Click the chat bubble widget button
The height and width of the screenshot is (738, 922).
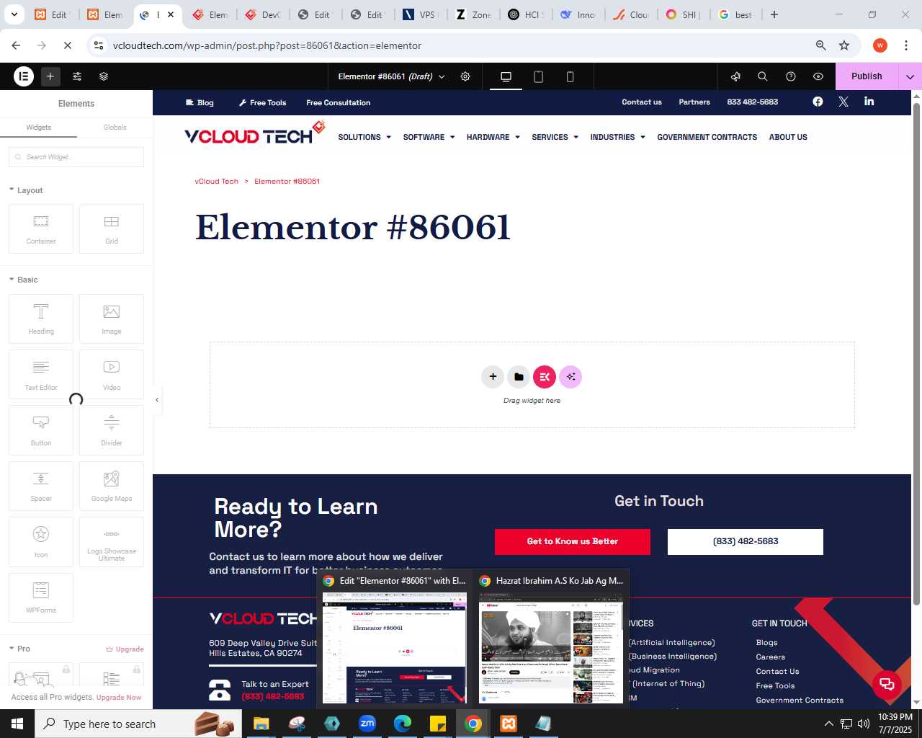tap(887, 684)
